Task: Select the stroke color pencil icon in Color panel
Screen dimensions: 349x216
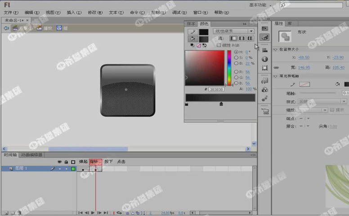Action: point(192,32)
